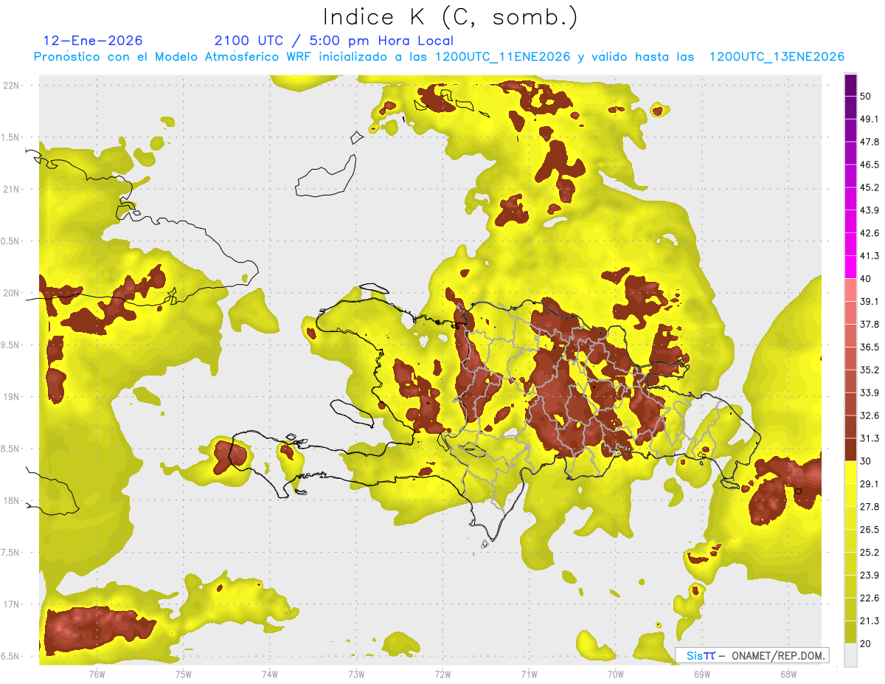Click the "71W" longitude label
The image size is (885, 684).
pyautogui.click(x=529, y=674)
